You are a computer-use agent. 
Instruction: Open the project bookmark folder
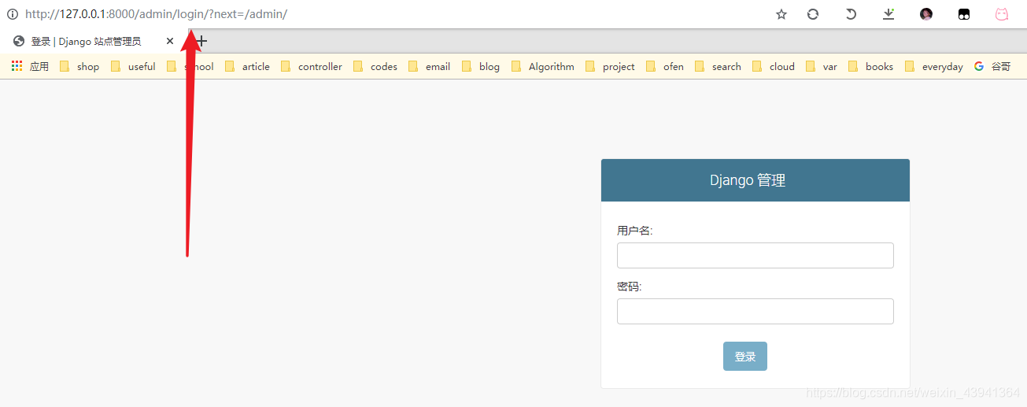[610, 67]
